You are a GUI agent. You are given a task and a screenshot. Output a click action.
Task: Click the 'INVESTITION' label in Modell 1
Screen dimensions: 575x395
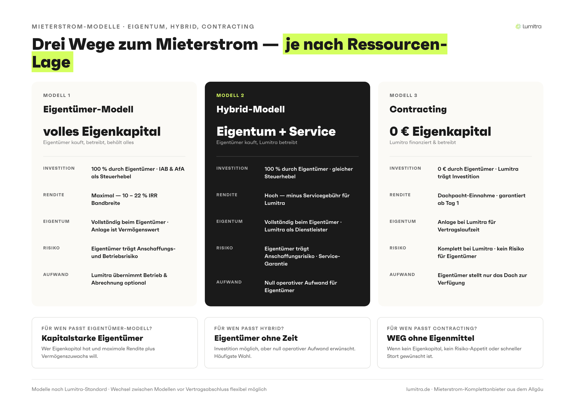pyautogui.click(x=59, y=168)
